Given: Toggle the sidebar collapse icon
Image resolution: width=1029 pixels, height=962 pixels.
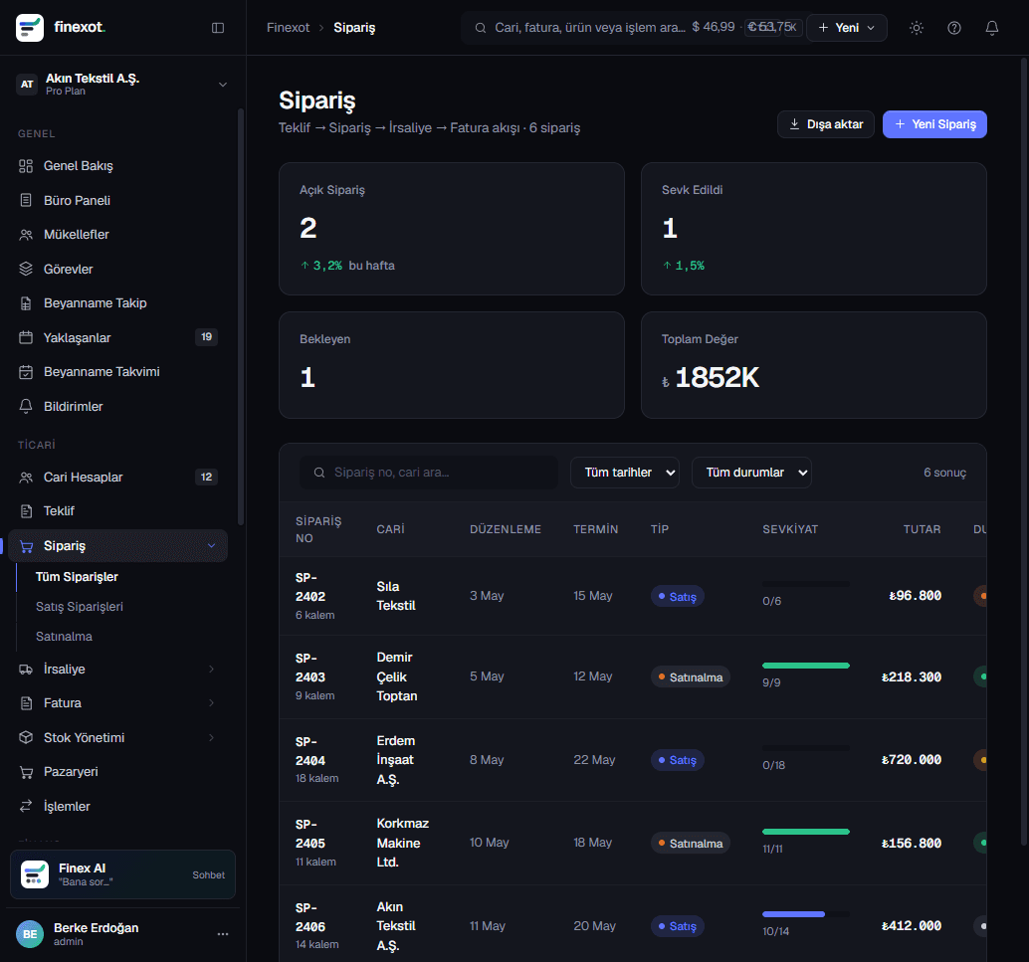Looking at the screenshot, I should pyautogui.click(x=218, y=28).
